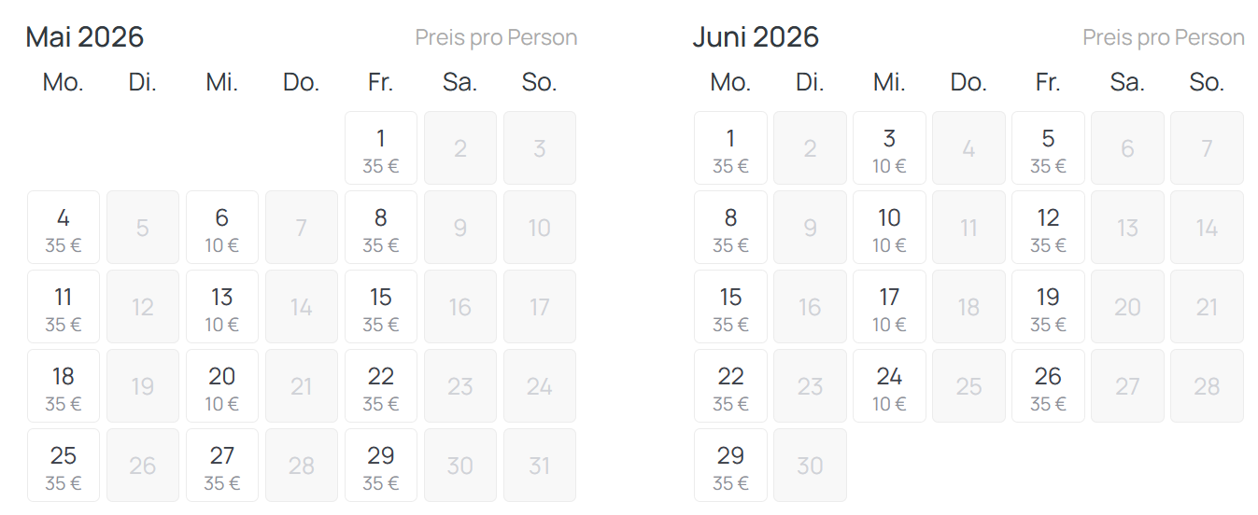
Task: Choose Friday, June 19
Action: [x=1048, y=307]
